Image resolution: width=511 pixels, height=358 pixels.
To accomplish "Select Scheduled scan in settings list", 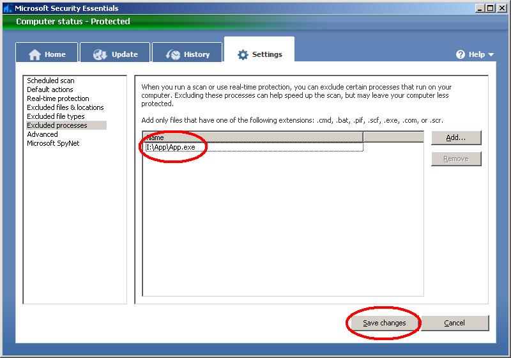I will coord(50,81).
